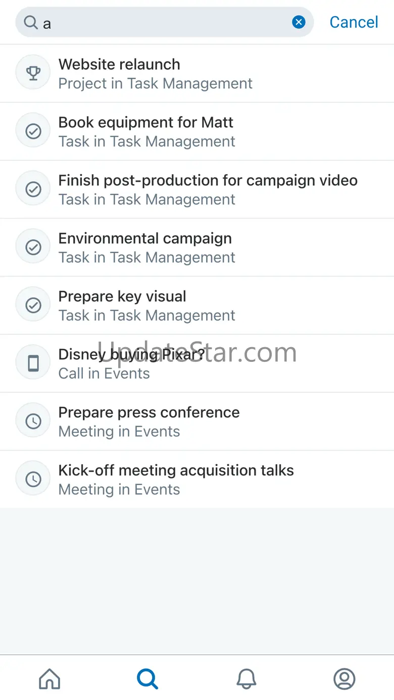Open Kick-off meeting acquisition talks event
The height and width of the screenshot is (700, 394).
(x=176, y=480)
